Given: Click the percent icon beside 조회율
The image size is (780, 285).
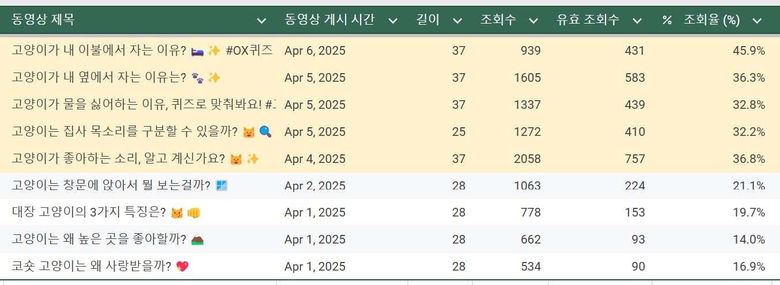Looking at the screenshot, I should coord(667,21).
